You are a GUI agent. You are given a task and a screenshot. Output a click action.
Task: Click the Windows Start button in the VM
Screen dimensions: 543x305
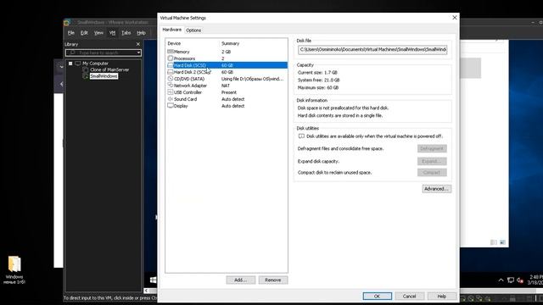point(153,280)
